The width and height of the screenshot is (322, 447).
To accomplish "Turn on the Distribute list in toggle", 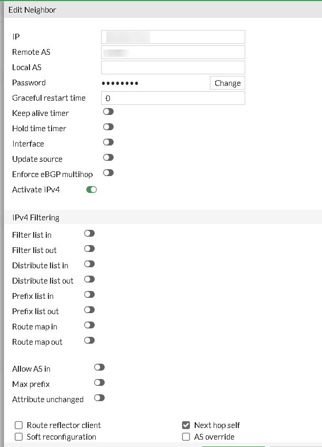I will pos(89,264).
